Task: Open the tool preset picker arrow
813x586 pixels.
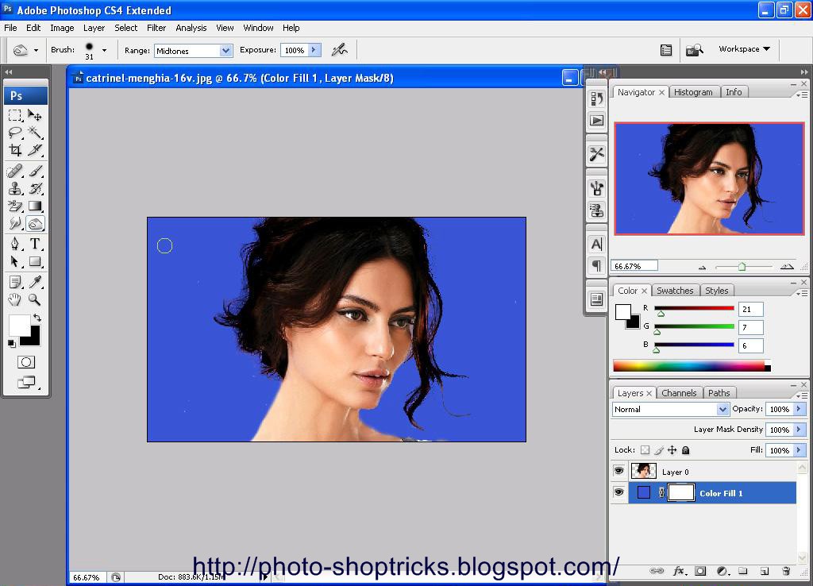Action: pos(36,50)
